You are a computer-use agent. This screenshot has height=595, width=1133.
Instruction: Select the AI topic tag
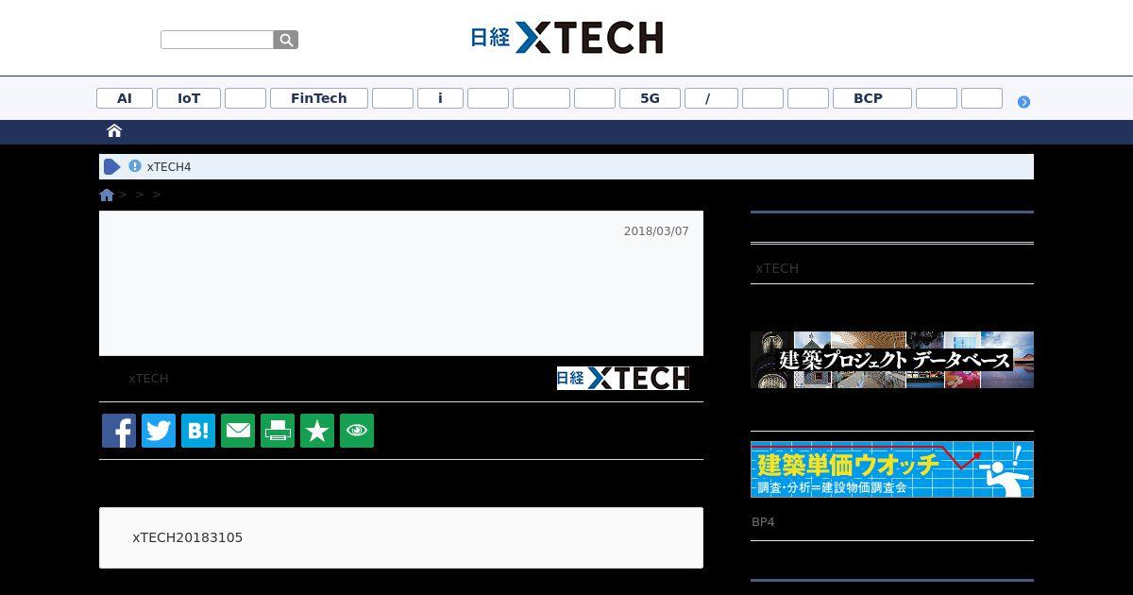pyautogui.click(x=125, y=98)
